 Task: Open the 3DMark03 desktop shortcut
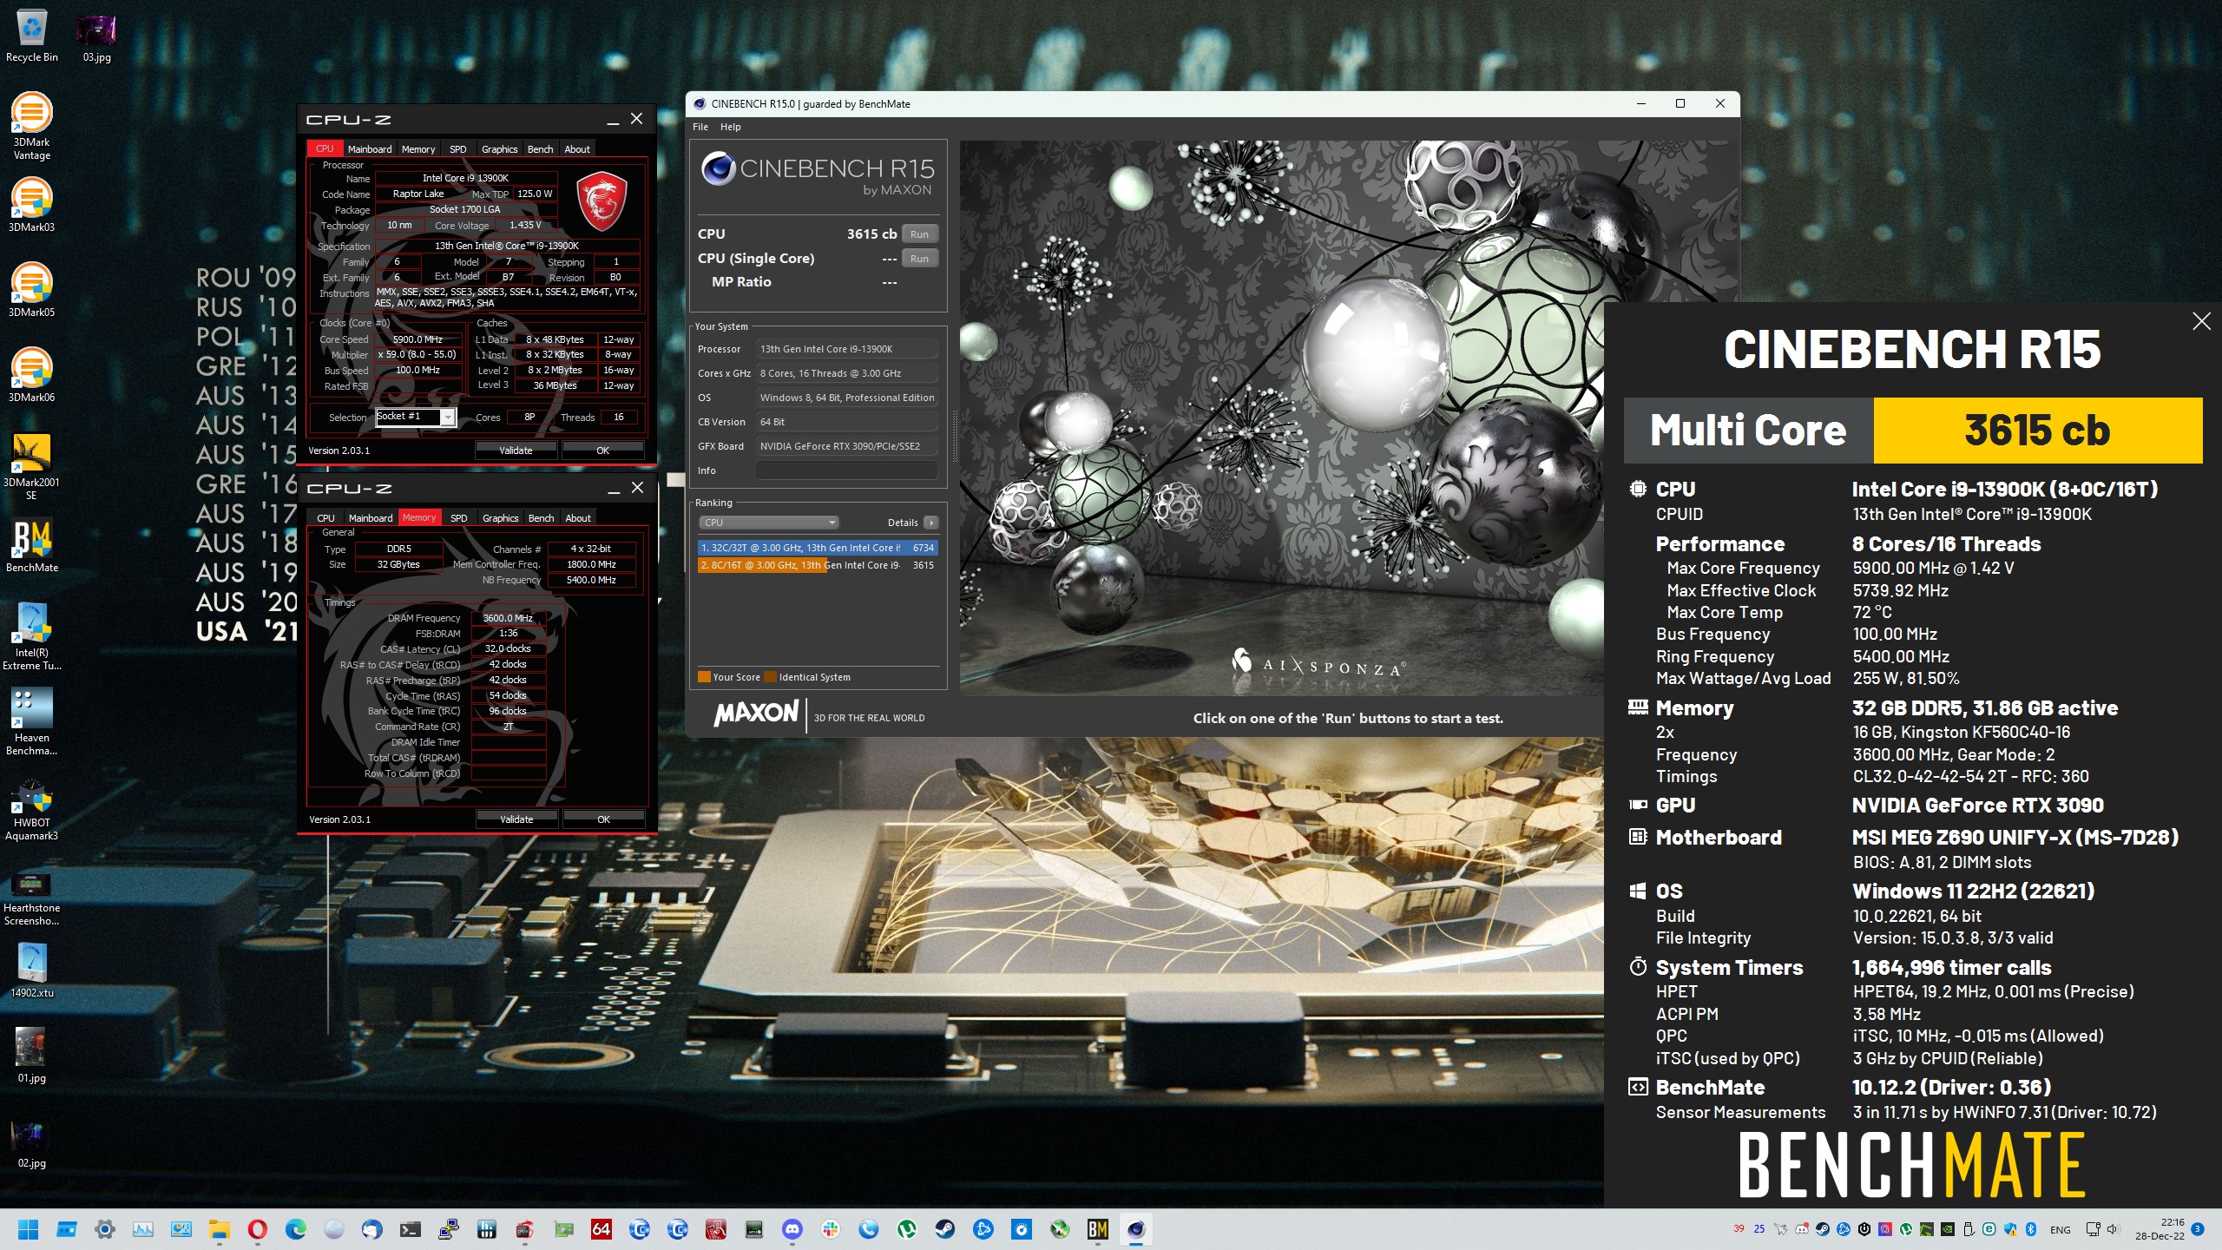click(x=32, y=205)
